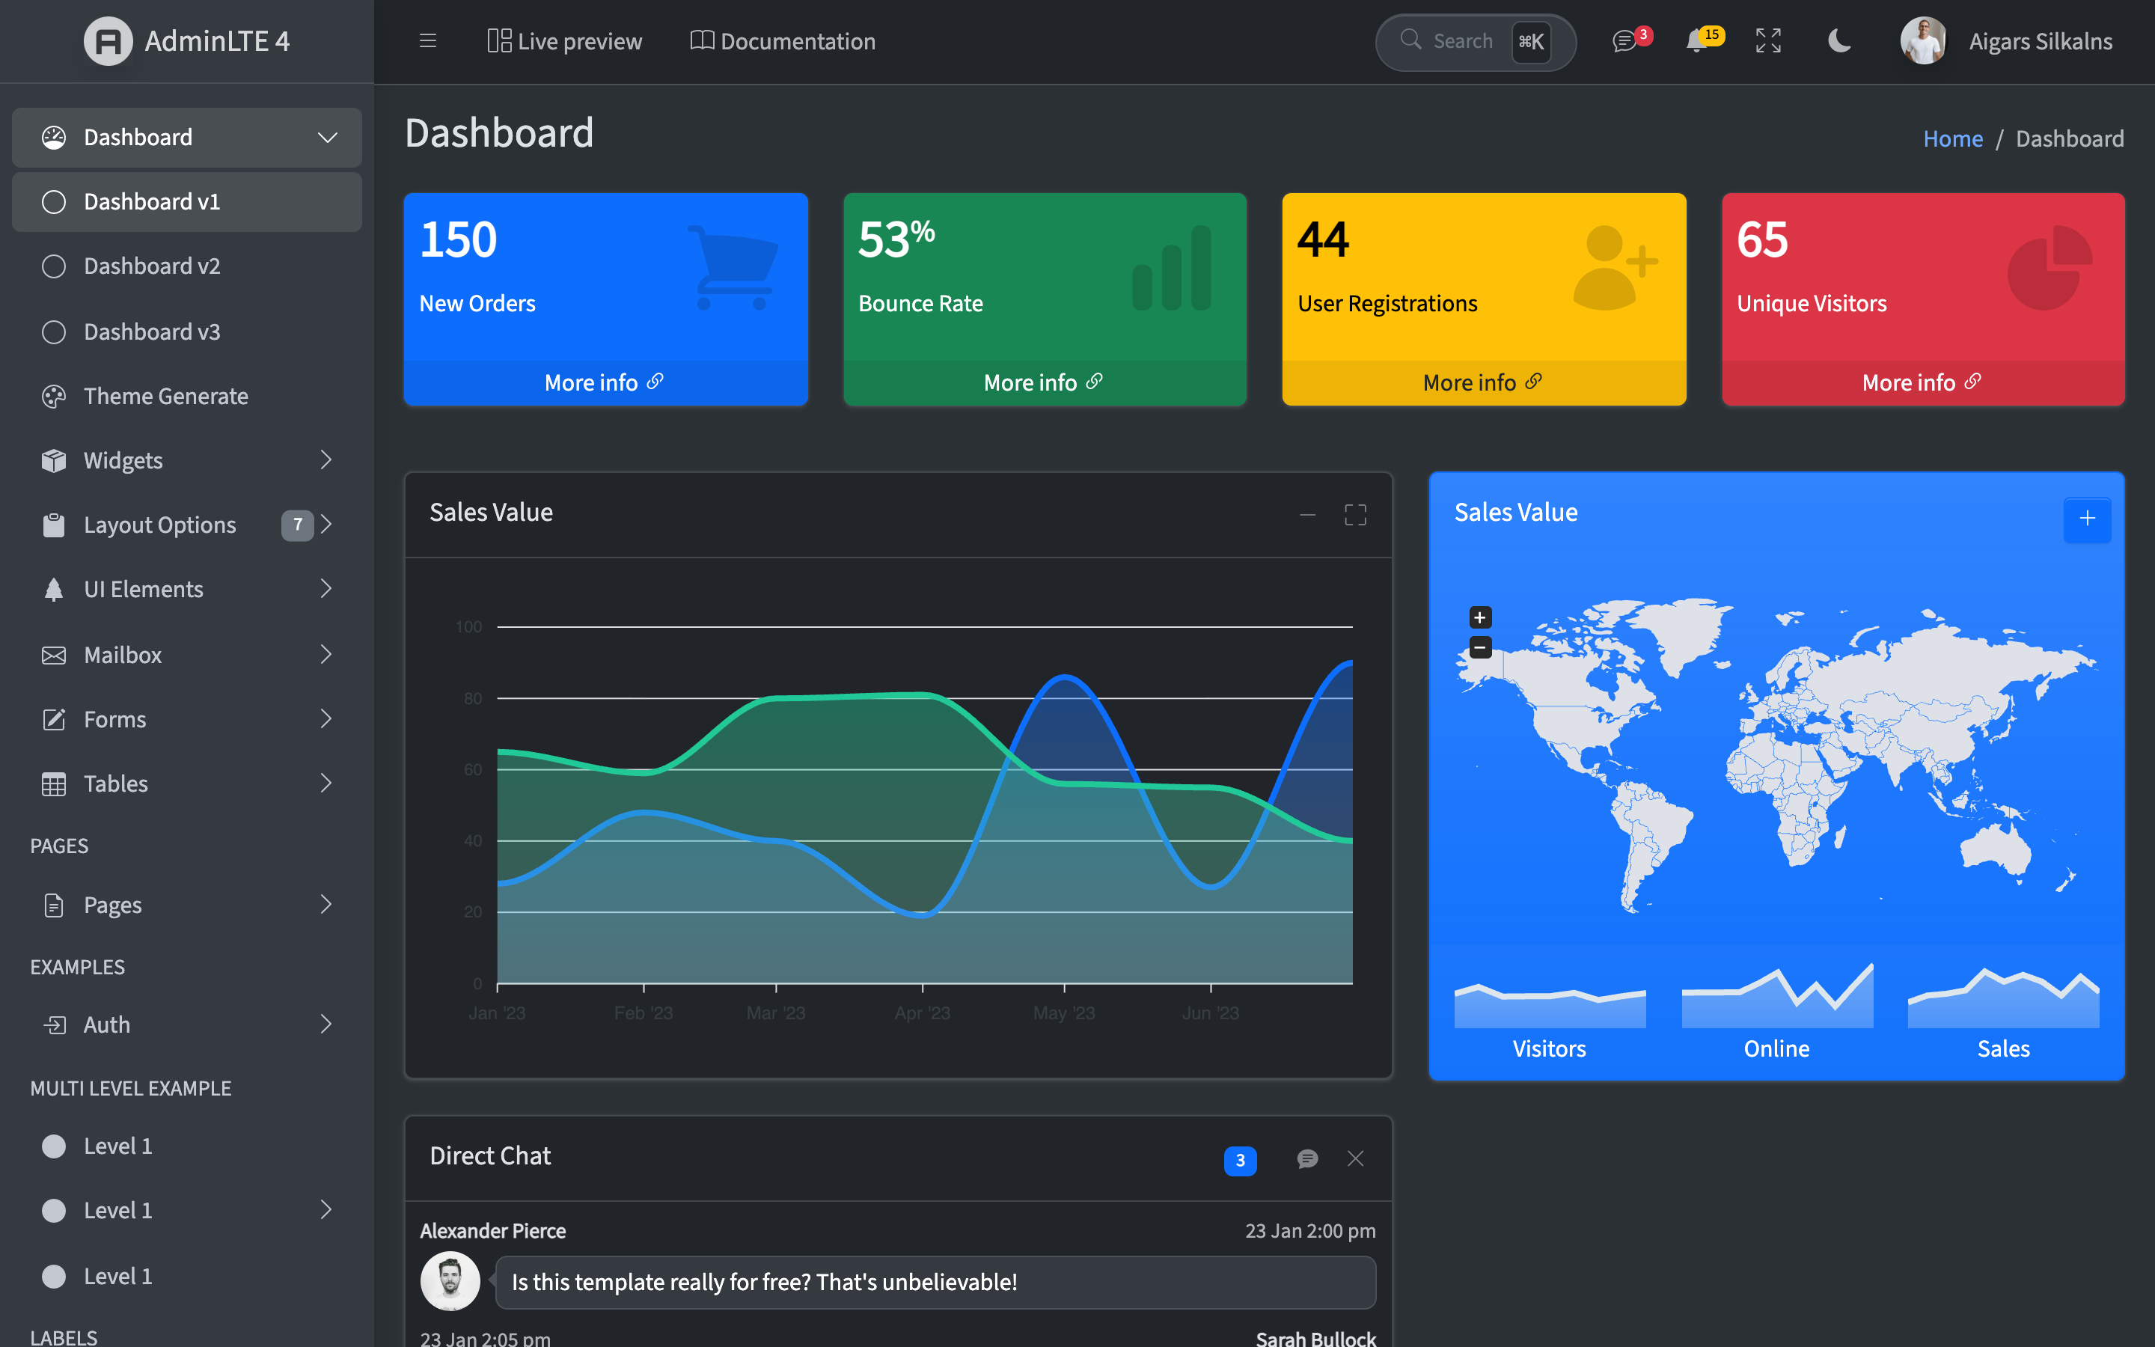2155x1347 pixels.
Task: Click the shopping cart icon on New Orders card
Action: [x=733, y=267]
